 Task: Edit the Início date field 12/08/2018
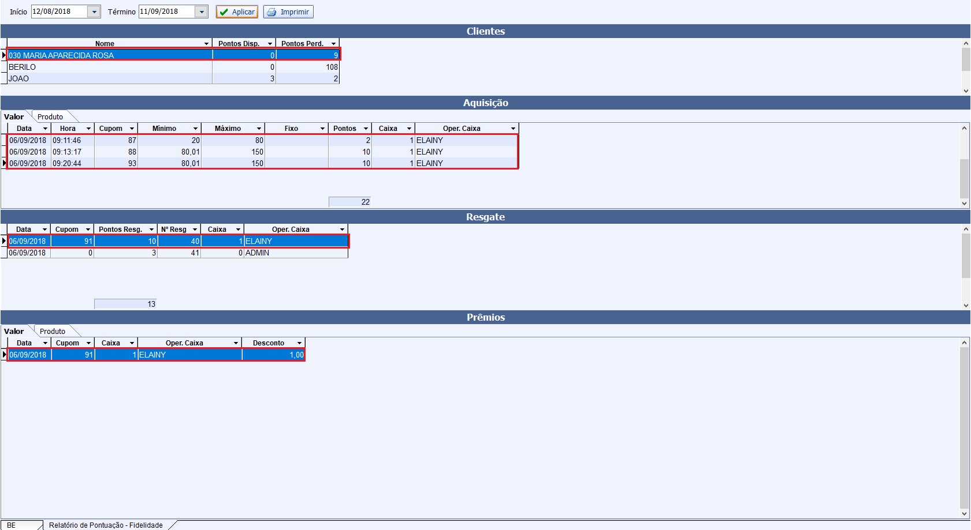[59, 12]
